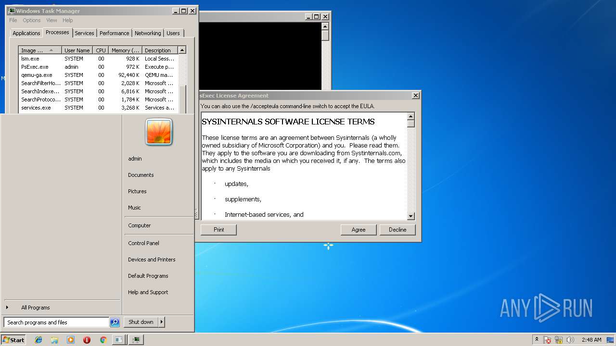
Task: Click license text scrollbar up arrow
Action: (411, 116)
